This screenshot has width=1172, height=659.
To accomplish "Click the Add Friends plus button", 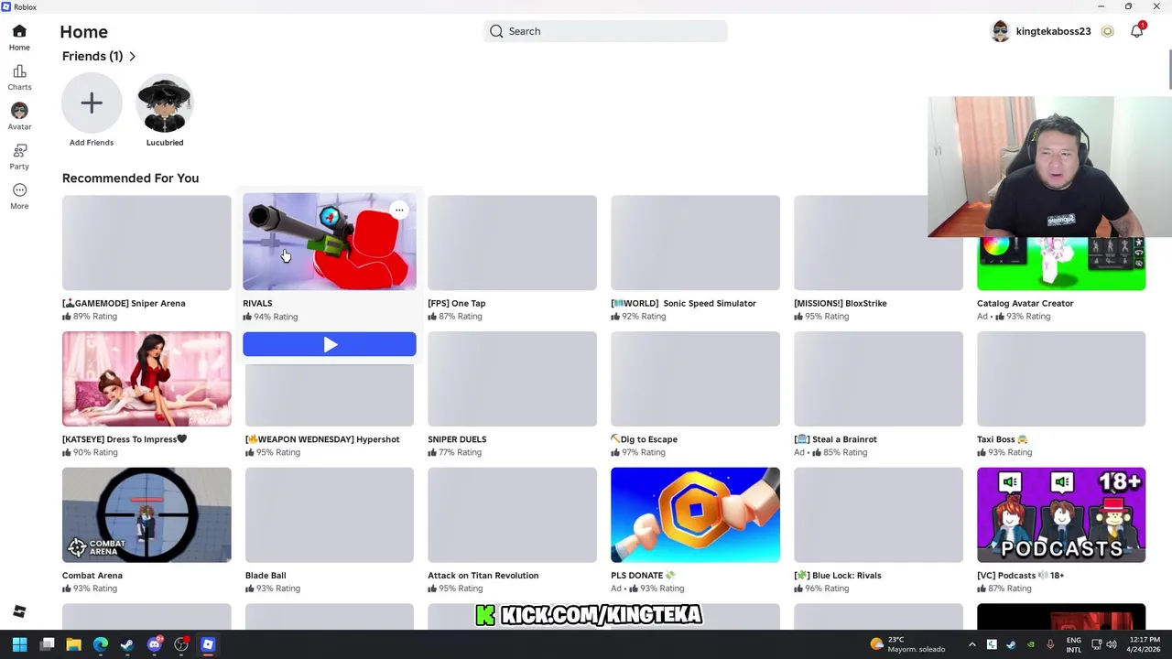I will [92, 103].
